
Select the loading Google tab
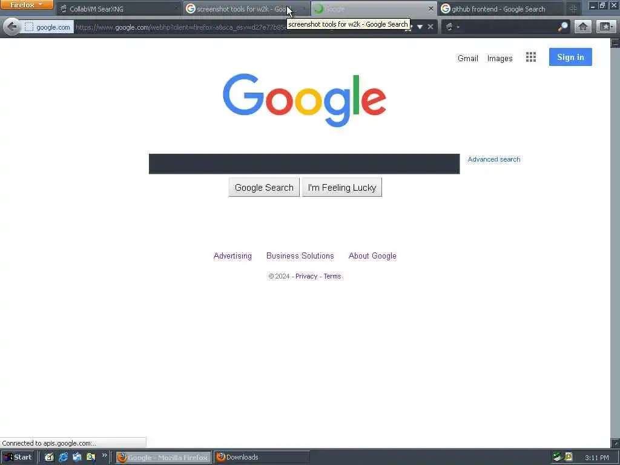[373, 8]
